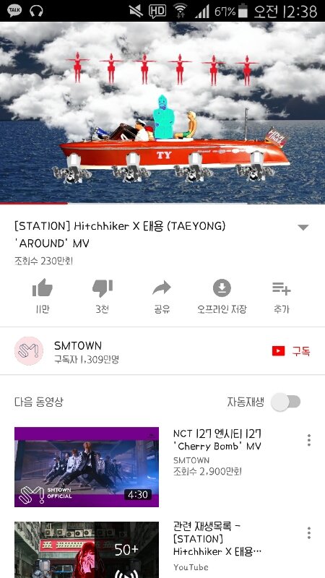Tap the KakaoTalk notification icon in status bar
Image resolution: width=325 pixels, height=578 pixels.
14,11
